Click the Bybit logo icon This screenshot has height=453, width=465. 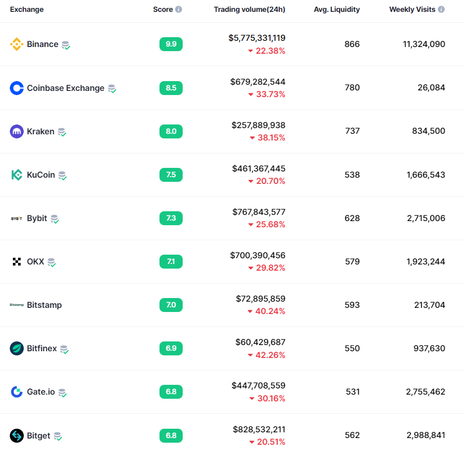tap(17, 218)
